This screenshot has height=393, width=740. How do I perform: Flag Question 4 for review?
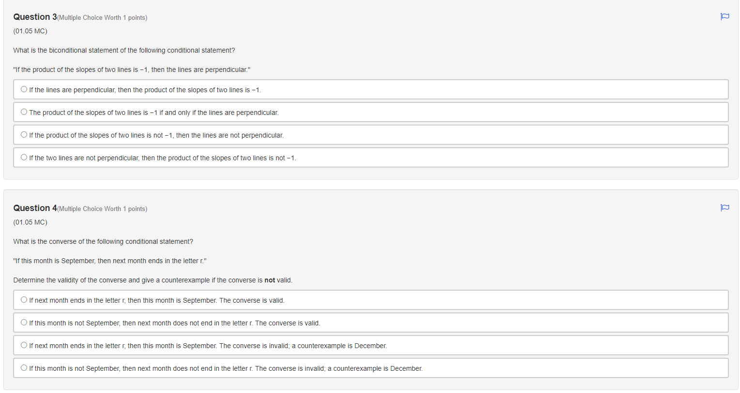[725, 208]
